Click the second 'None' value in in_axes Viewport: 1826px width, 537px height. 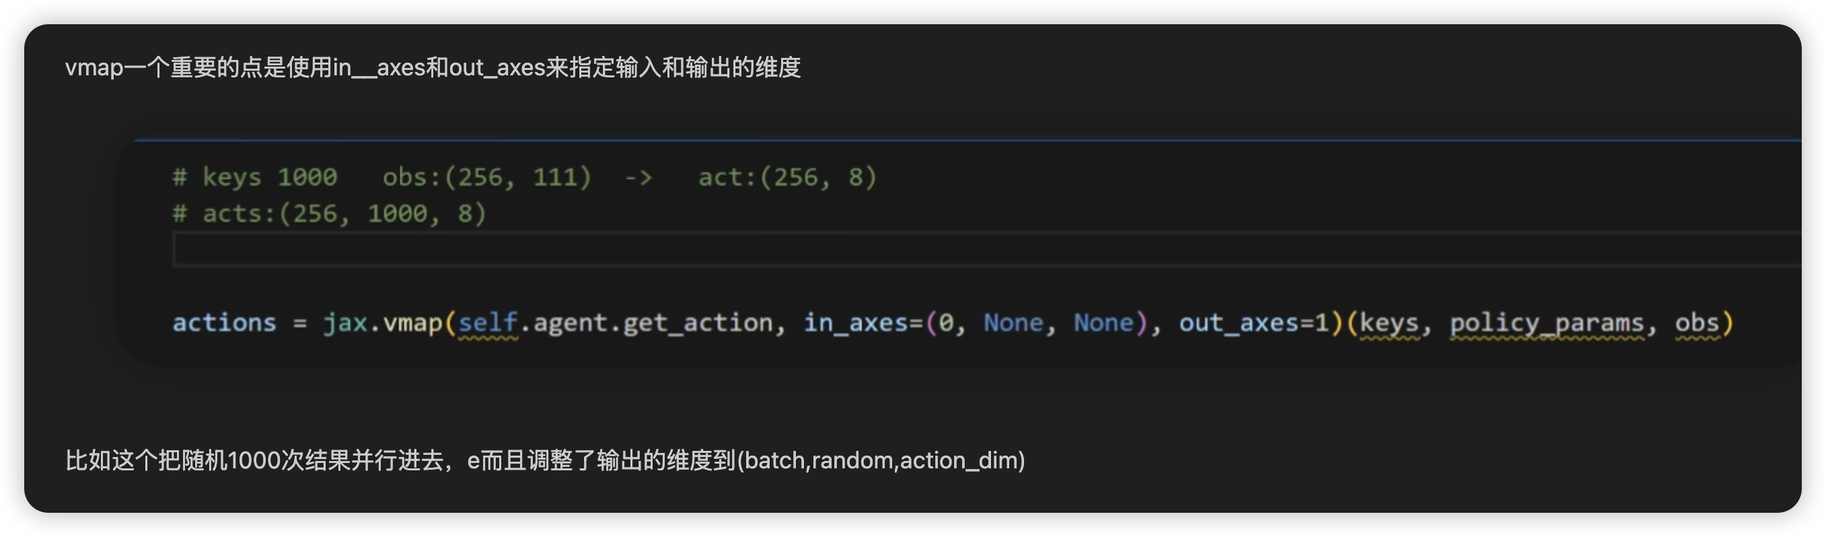(x=1103, y=324)
